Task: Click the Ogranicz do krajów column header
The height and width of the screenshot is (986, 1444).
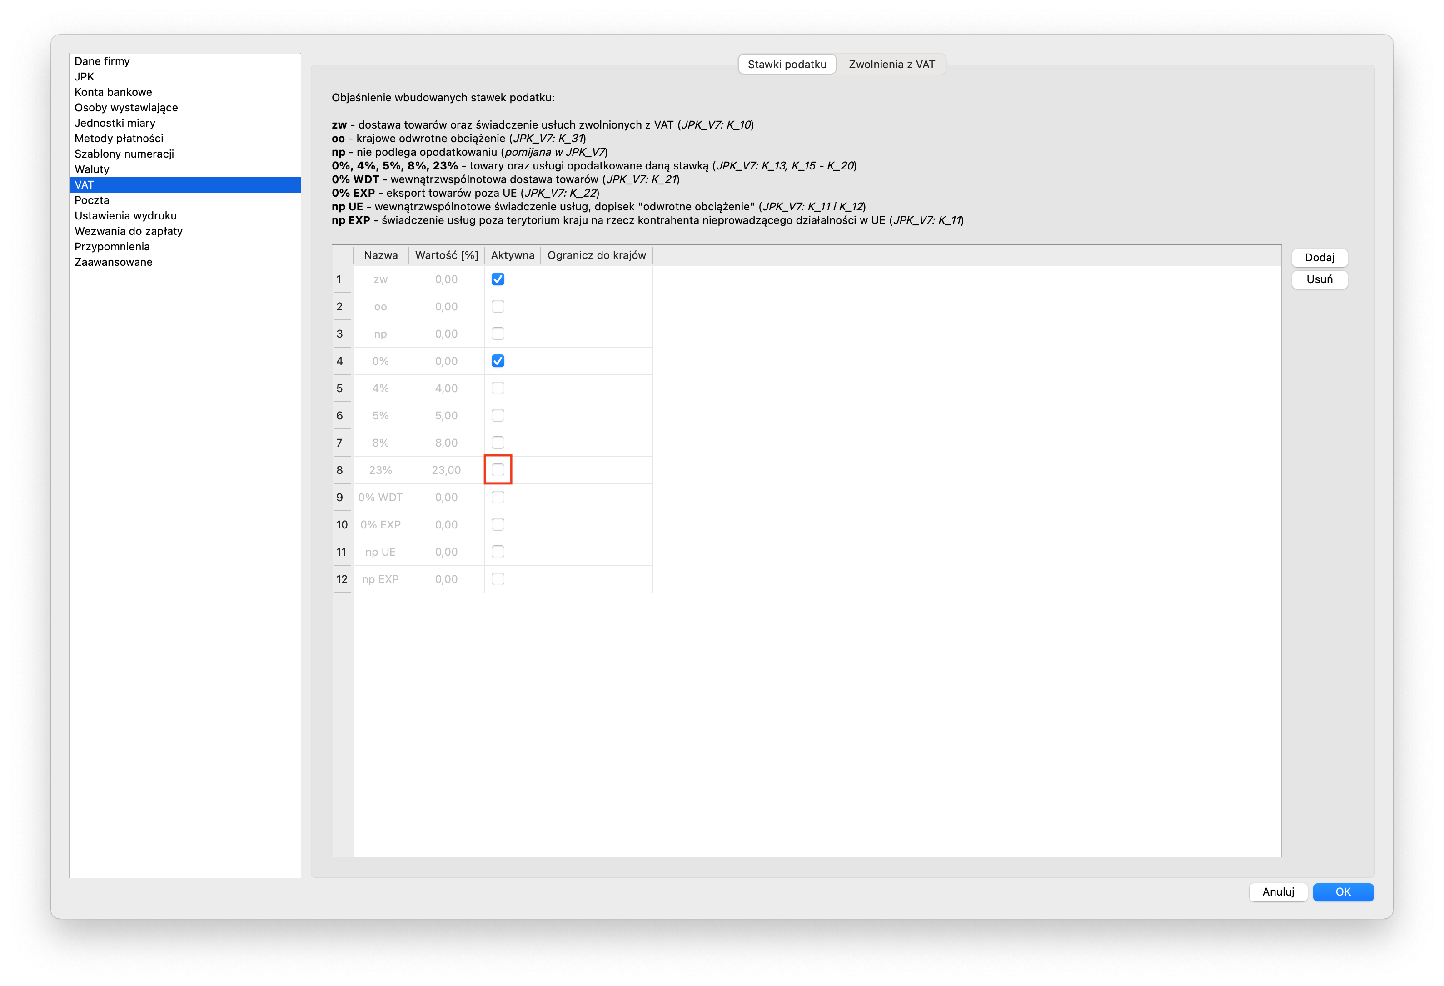Action: [596, 256]
